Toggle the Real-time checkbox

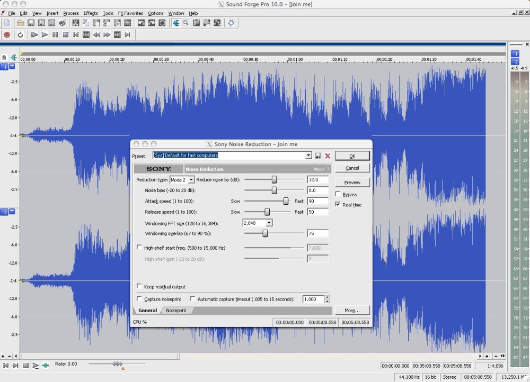point(338,205)
